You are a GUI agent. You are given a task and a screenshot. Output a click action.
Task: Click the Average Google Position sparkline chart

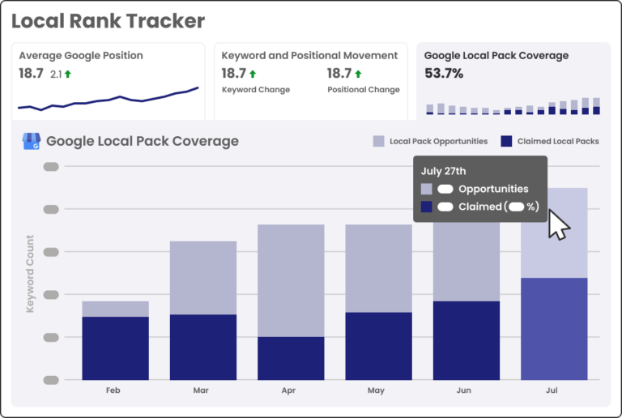point(109,100)
